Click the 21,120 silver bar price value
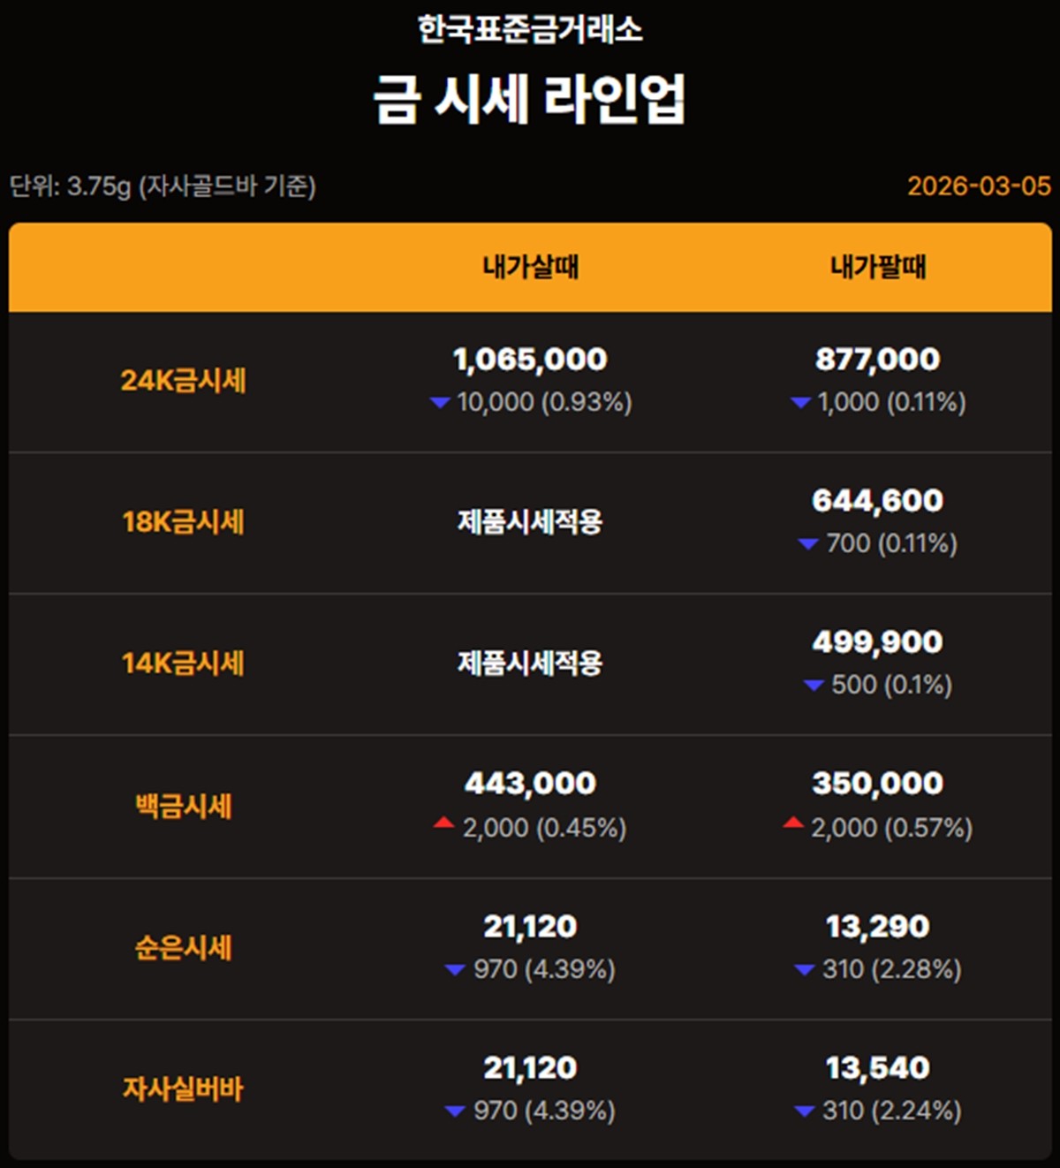Screen dimensions: 1060x1168 [x=530, y=1067]
